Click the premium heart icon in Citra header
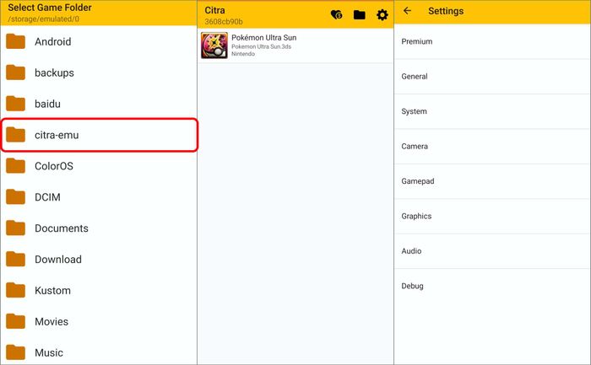 coord(336,15)
